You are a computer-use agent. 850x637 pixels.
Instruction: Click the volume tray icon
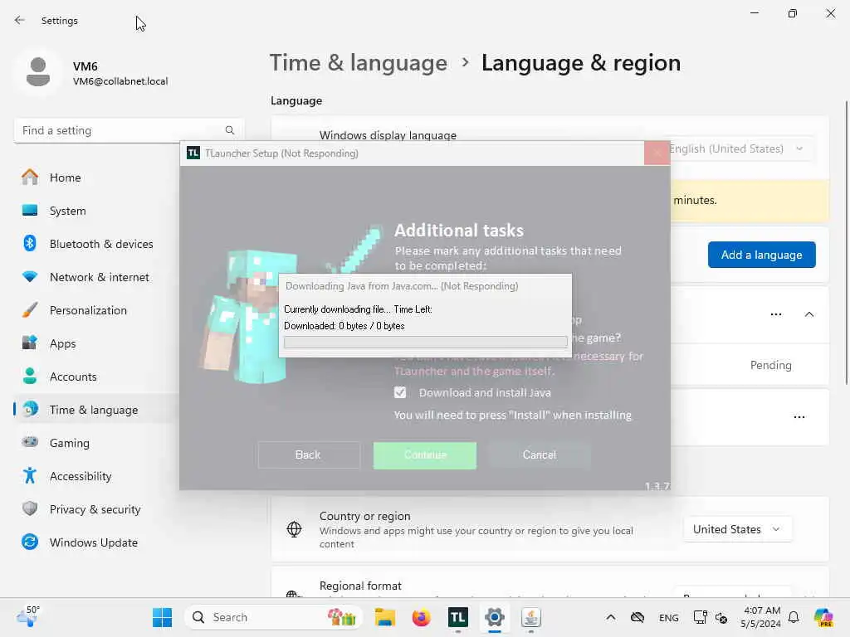(x=721, y=617)
